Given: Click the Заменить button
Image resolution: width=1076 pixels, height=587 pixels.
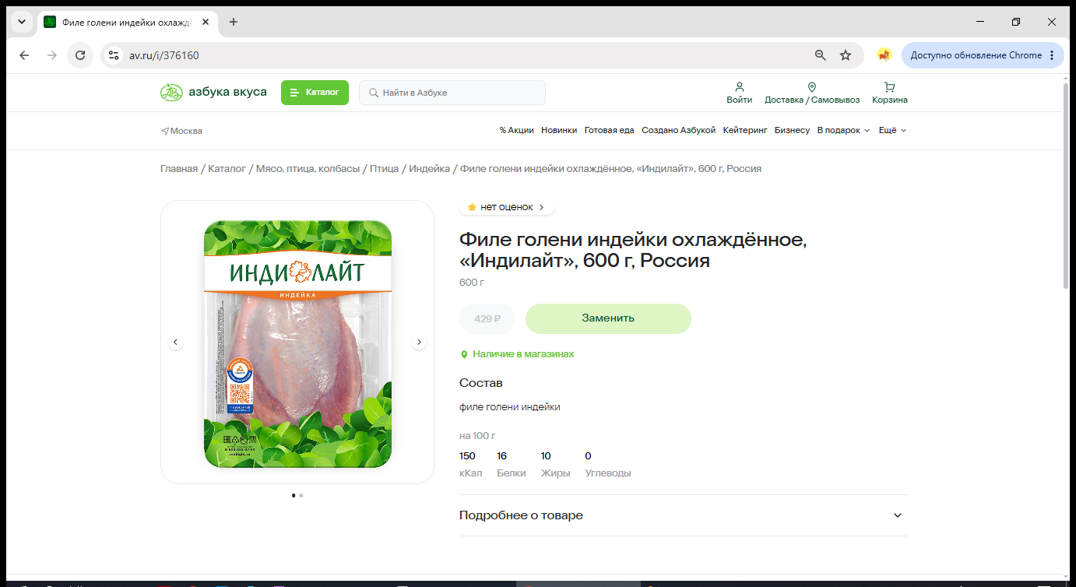Looking at the screenshot, I should tap(608, 318).
